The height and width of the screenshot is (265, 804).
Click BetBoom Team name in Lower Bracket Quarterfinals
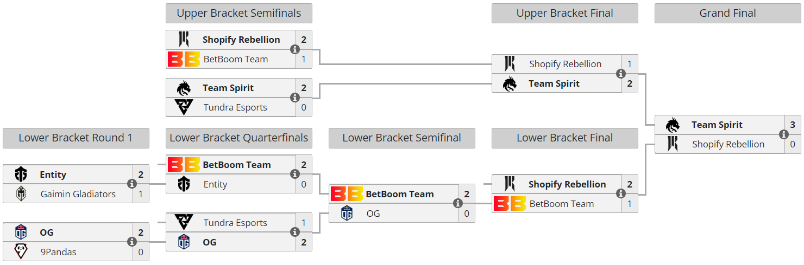[236, 165]
